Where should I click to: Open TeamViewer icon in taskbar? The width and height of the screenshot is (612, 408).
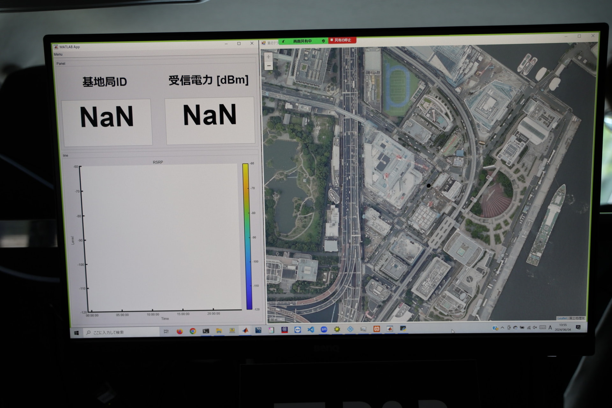[298, 330]
